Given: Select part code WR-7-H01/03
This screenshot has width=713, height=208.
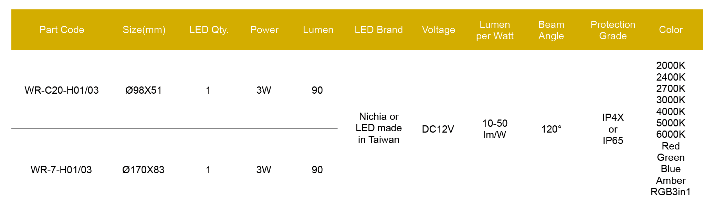Looking at the screenshot, I should click(x=61, y=170).
